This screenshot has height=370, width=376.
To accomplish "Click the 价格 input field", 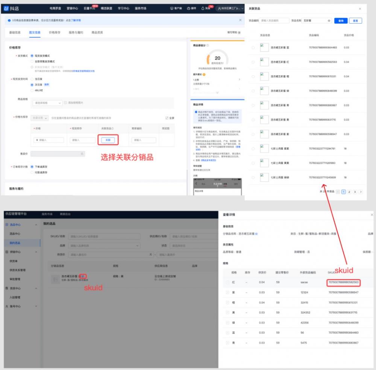I will point(49,140).
